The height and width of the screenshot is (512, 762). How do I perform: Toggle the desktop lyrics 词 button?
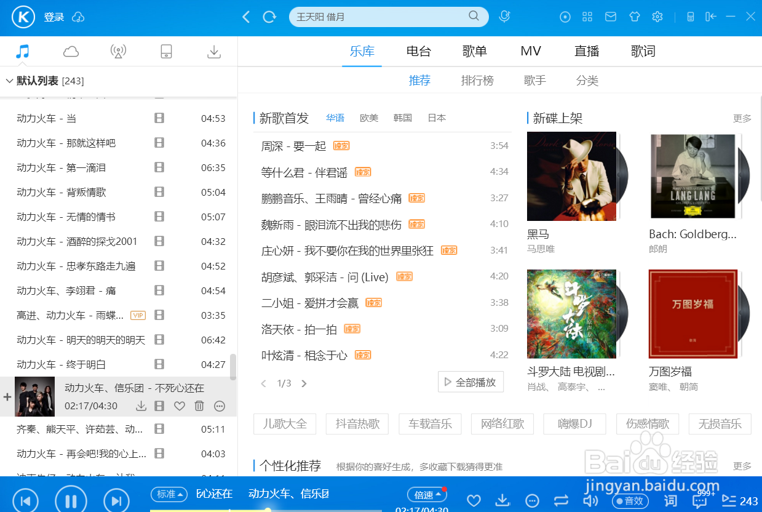click(671, 501)
